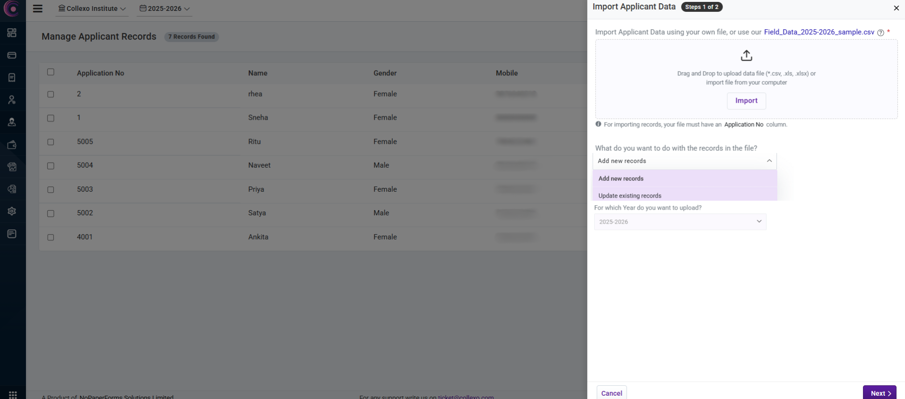The height and width of the screenshot is (399, 905).
Task: Open the 2025-2026 session dropdown in header
Action: (x=165, y=8)
